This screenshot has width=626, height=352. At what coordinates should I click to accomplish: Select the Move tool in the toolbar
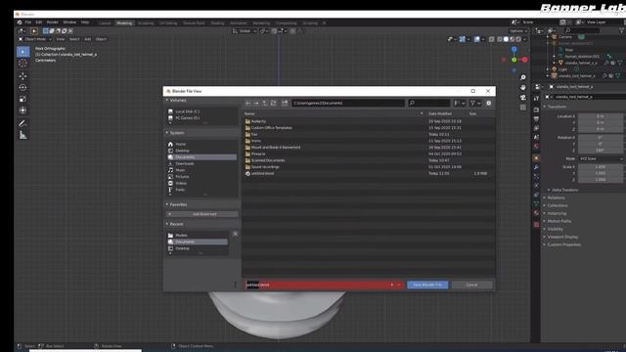(x=22, y=76)
